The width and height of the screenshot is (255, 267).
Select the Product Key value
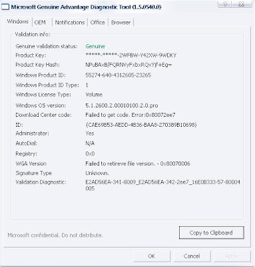(x=131, y=55)
